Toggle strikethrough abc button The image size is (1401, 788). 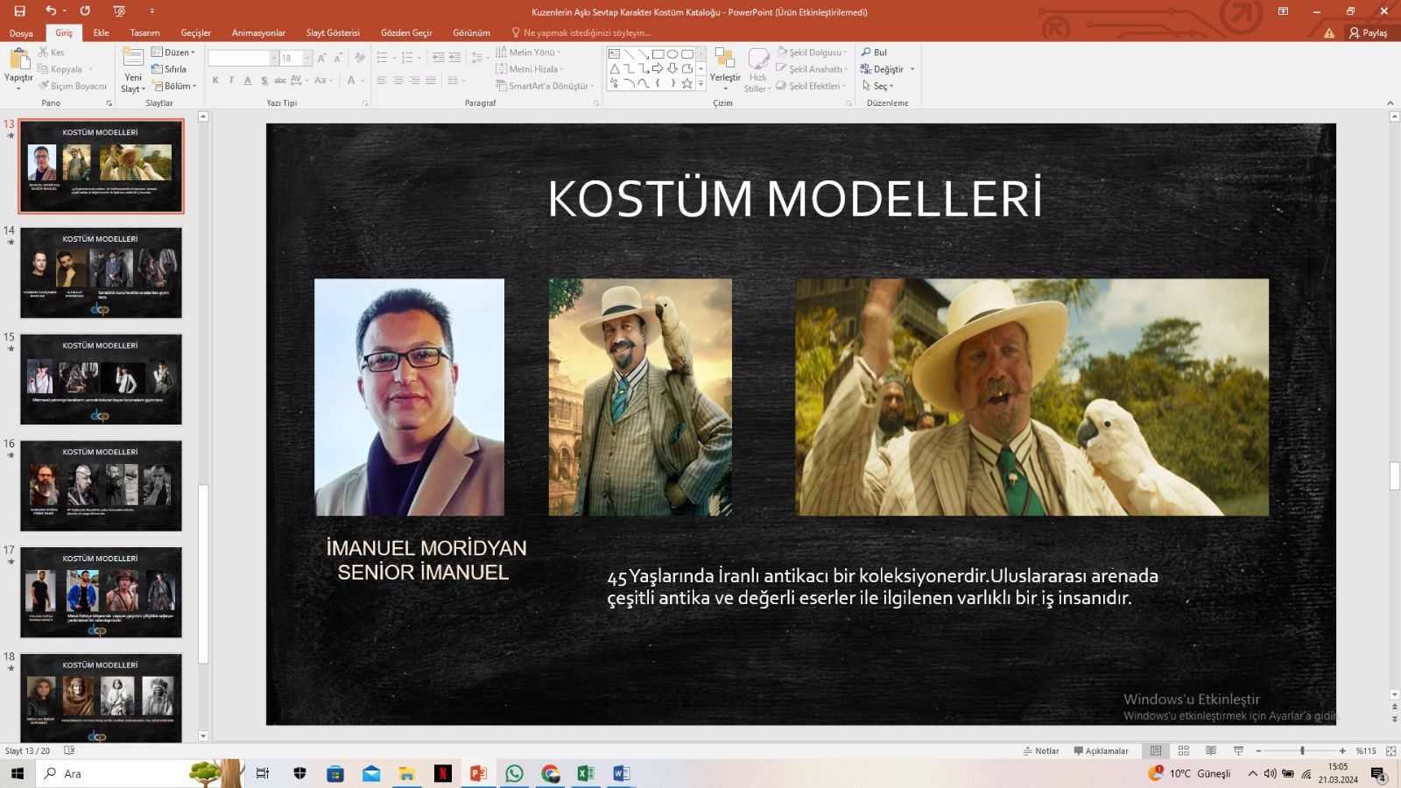pyautogui.click(x=280, y=81)
